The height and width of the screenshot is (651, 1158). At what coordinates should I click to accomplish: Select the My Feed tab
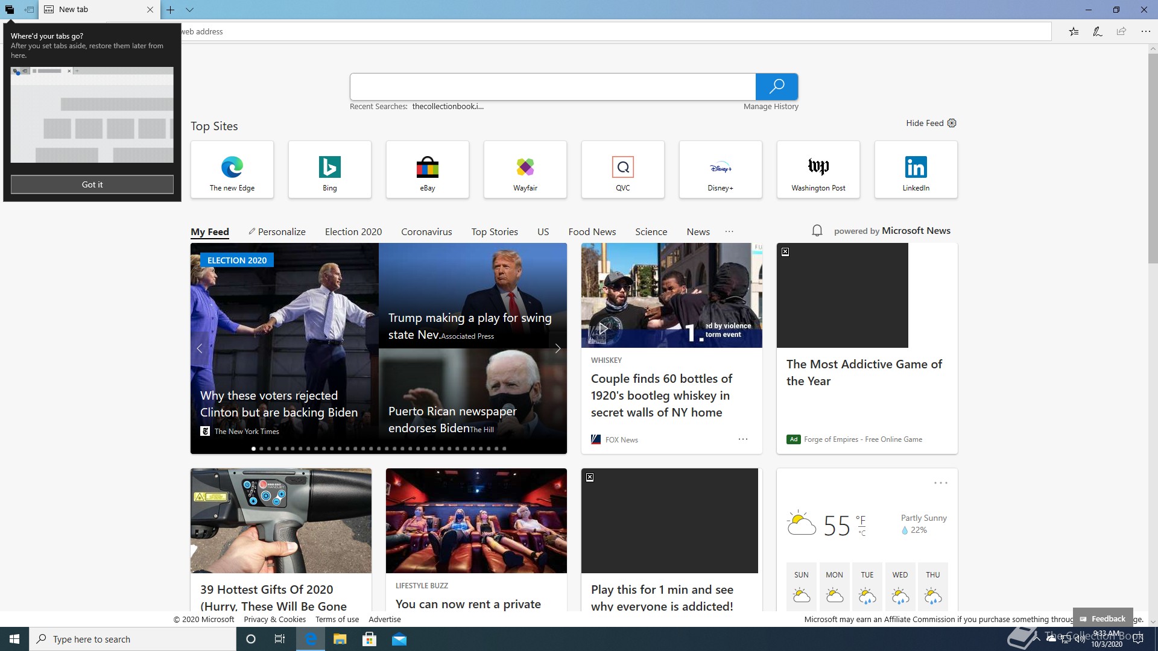(x=210, y=232)
